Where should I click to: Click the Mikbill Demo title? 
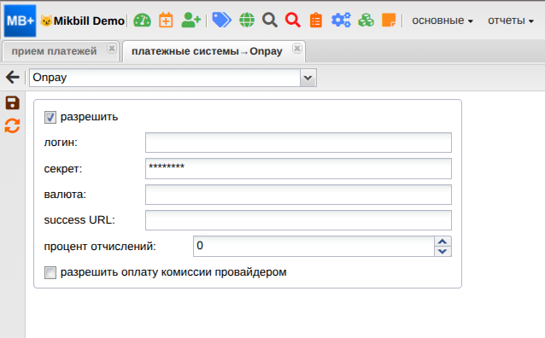point(89,20)
